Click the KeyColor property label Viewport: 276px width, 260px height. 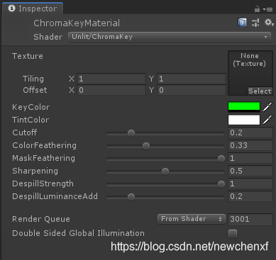tap(31, 107)
